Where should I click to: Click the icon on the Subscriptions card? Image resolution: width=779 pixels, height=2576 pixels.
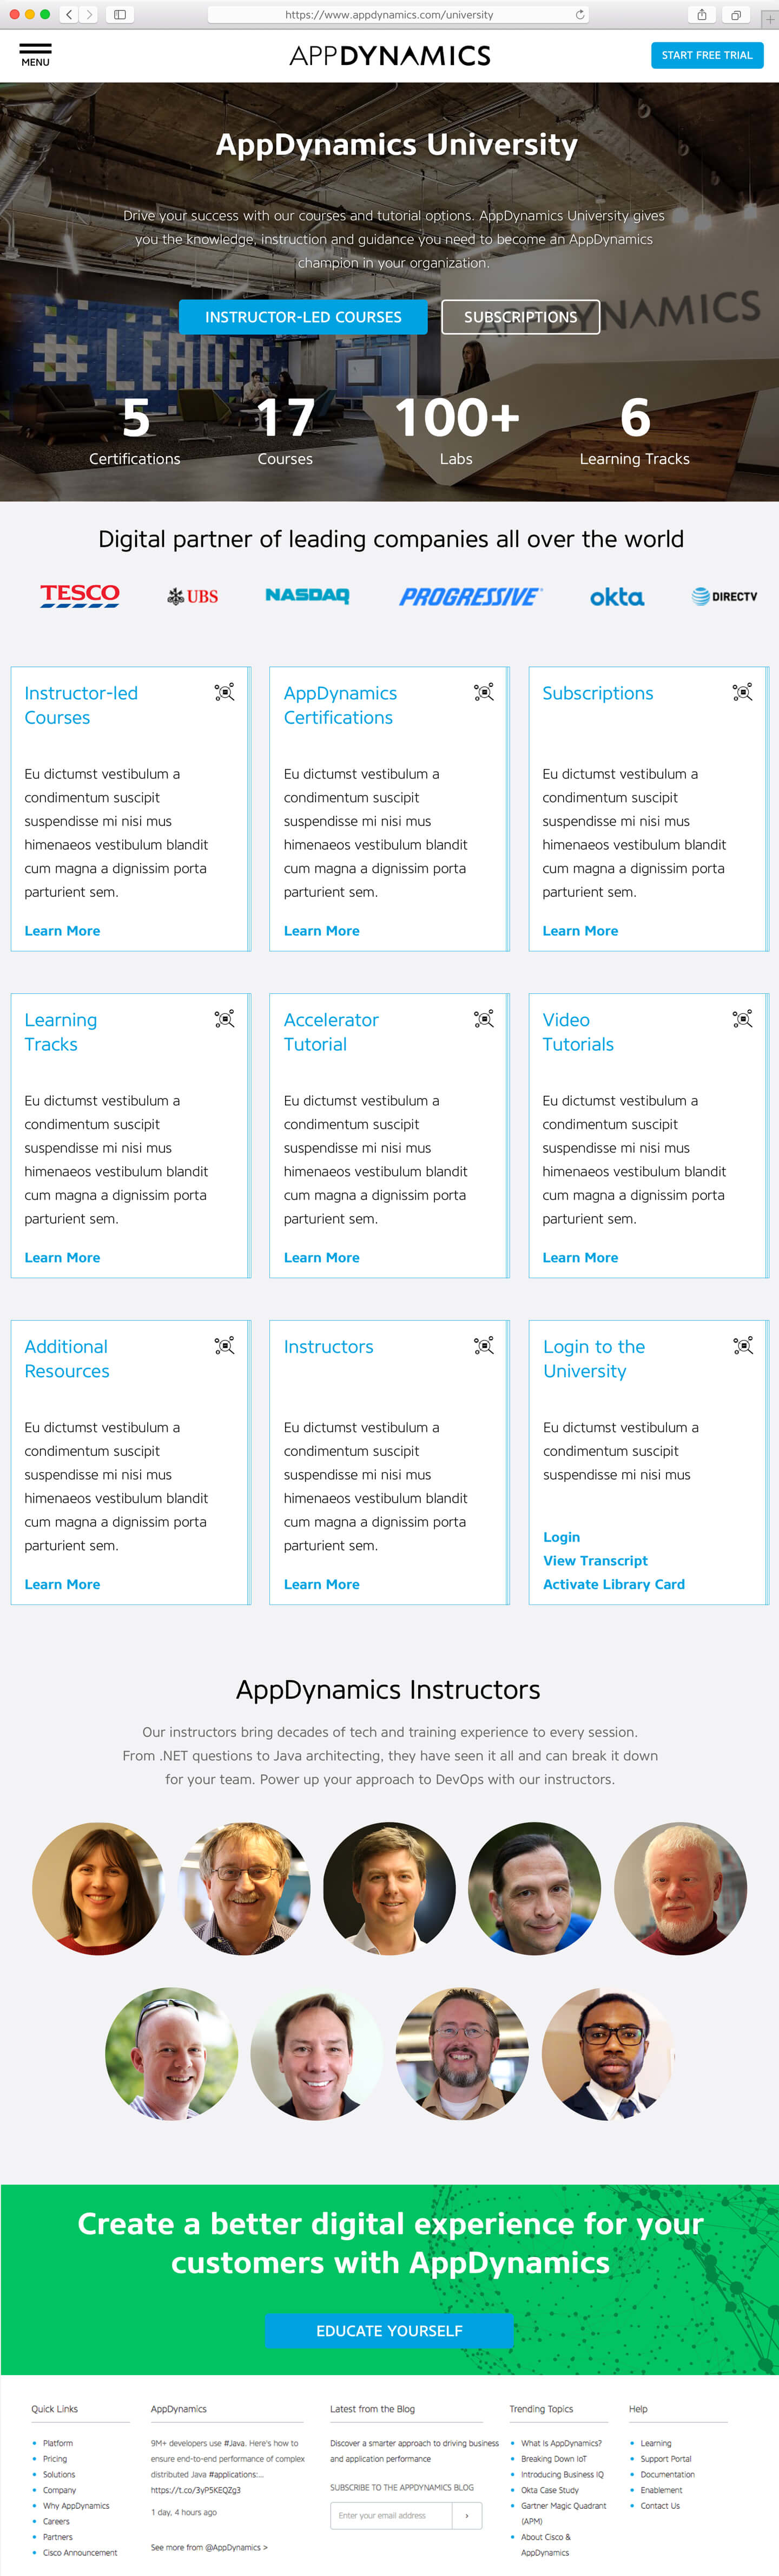point(742,692)
